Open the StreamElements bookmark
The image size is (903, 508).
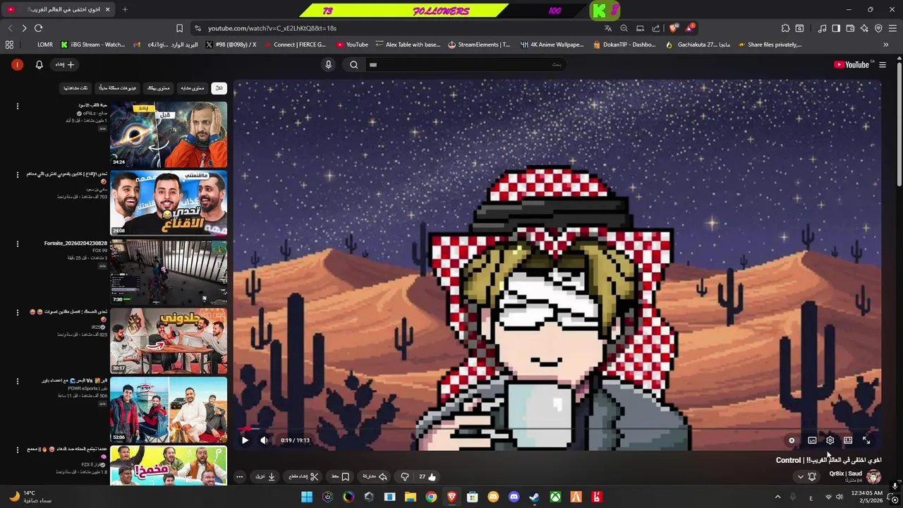479,44
